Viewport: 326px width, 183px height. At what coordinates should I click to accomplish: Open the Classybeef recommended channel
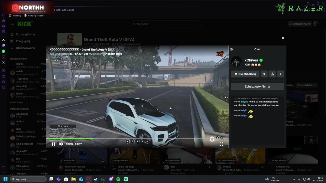[x=28, y=167]
